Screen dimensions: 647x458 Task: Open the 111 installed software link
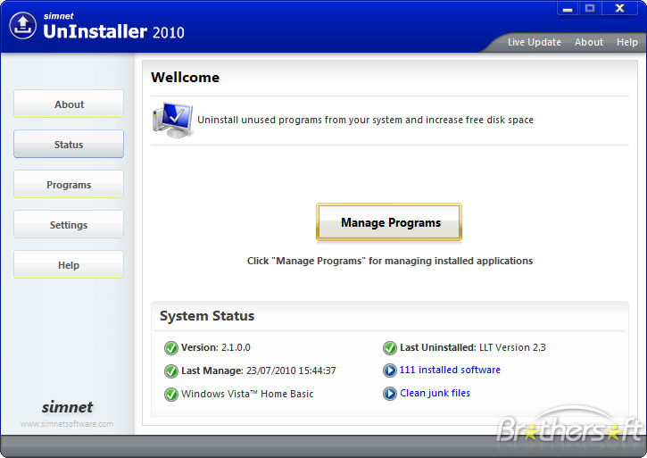pyautogui.click(x=450, y=370)
